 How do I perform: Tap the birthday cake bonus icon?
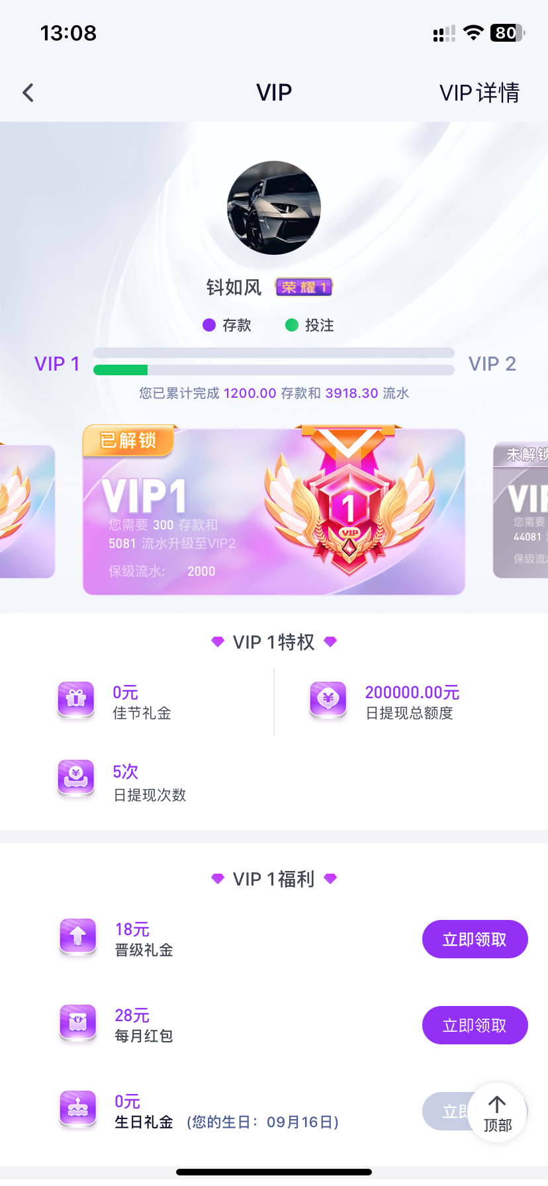tap(78, 1110)
